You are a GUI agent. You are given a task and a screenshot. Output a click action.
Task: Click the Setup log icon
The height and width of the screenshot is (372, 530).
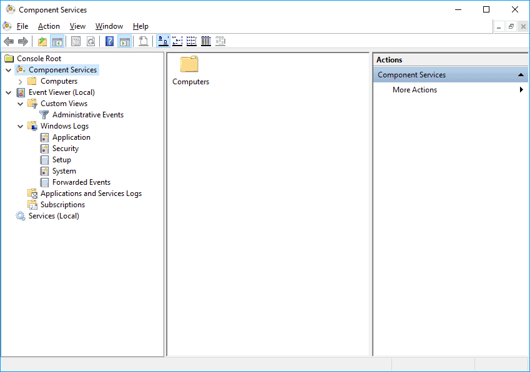tap(44, 160)
